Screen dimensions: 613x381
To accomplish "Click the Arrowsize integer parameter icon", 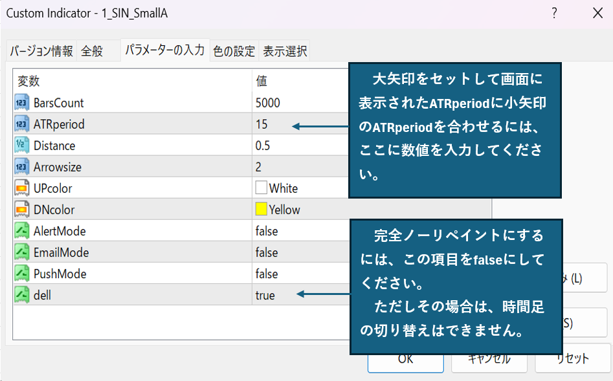I will coord(22,167).
